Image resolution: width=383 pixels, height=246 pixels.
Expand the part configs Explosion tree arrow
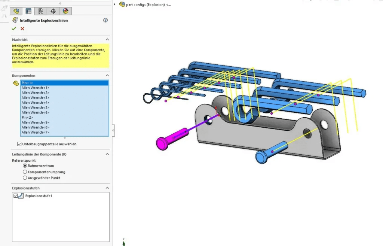114,4
